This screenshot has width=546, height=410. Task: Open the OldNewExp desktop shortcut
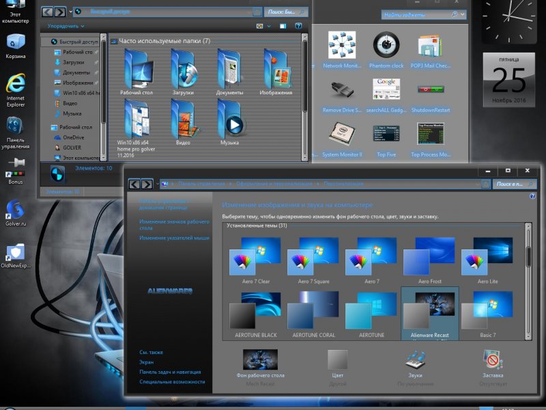click(x=15, y=255)
